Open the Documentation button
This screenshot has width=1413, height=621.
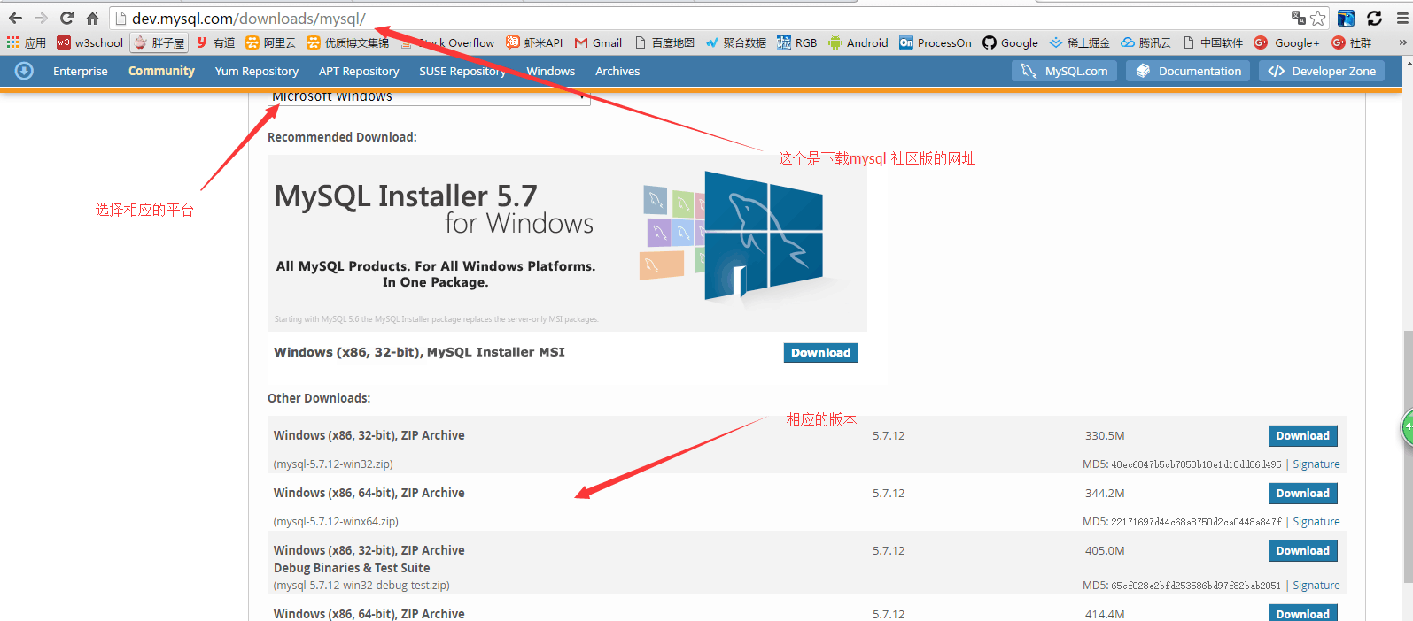(1188, 71)
